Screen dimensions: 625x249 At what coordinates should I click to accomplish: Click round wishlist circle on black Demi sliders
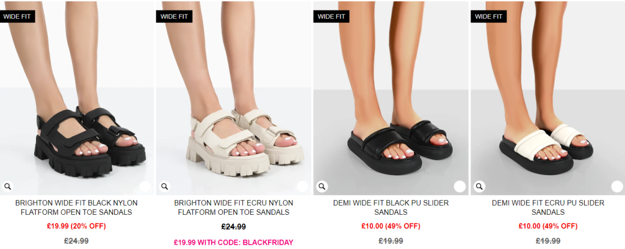(x=460, y=186)
